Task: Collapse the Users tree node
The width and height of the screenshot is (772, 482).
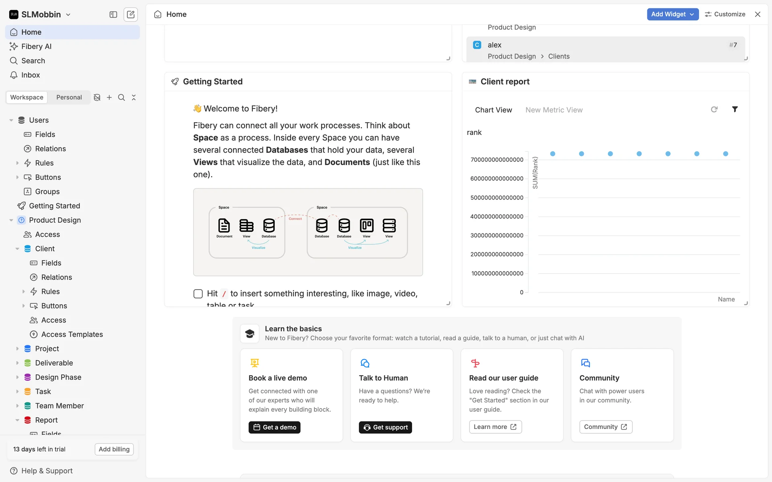Action: coord(11,120)
